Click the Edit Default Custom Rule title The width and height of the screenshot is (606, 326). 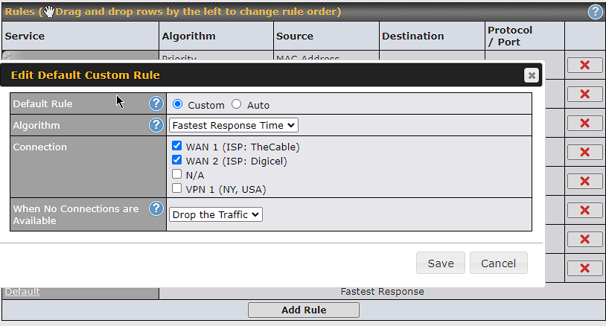pyautogui.click(x=86, y=75)
